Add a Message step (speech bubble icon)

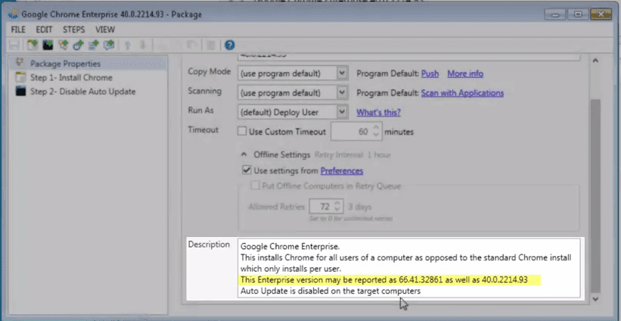(108, 45)
